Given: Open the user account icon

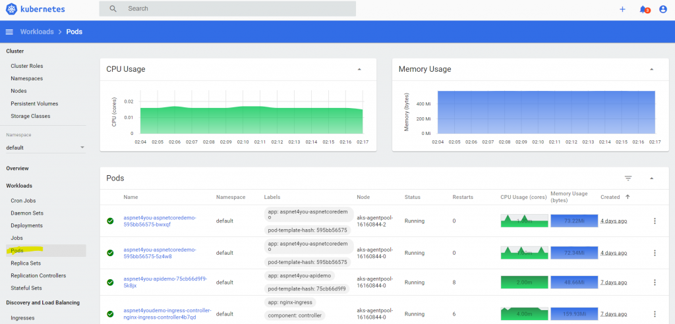Looking at the screenshot, I should 663,9.
